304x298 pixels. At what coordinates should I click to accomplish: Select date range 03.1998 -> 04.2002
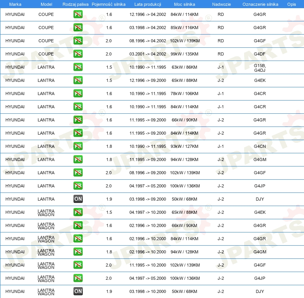[148, 28]
